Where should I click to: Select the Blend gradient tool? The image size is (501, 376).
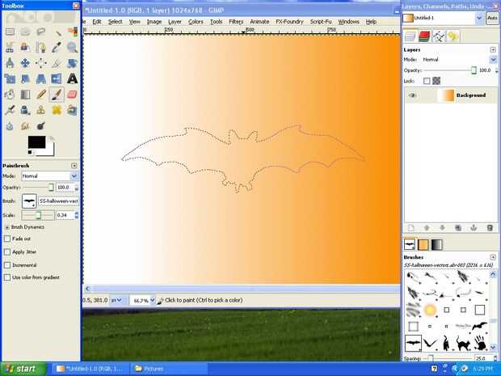coord(26,95)
